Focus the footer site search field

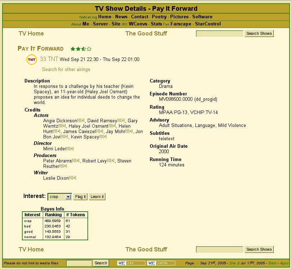[x=79, y=263]
